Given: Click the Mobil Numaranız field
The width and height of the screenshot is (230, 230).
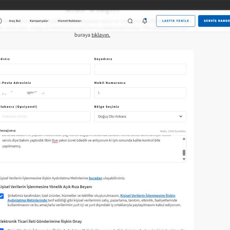Looking at the screenshot, I should (140, 93).
